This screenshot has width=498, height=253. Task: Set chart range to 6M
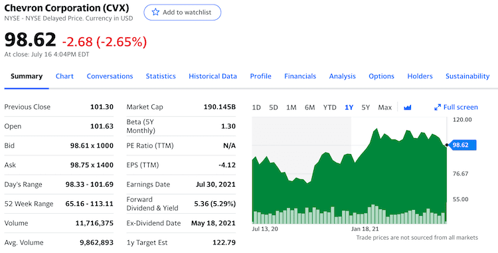point(309,108)
